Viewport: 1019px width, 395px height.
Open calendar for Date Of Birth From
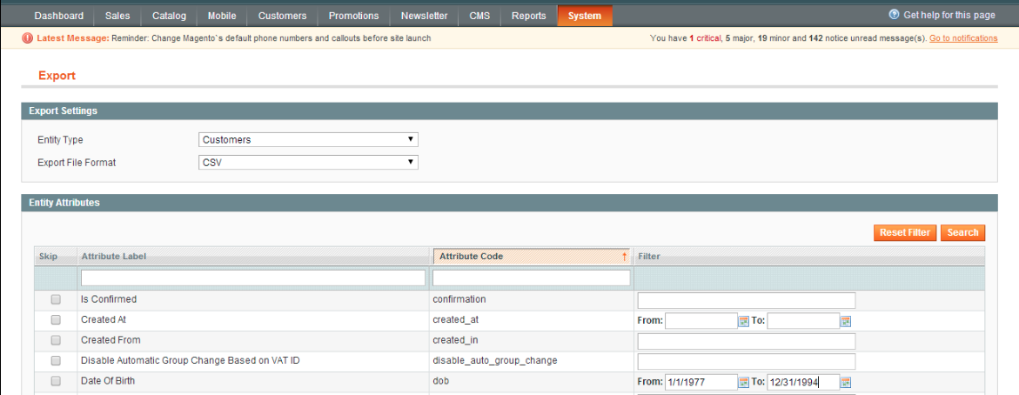[x=744, y=382]
